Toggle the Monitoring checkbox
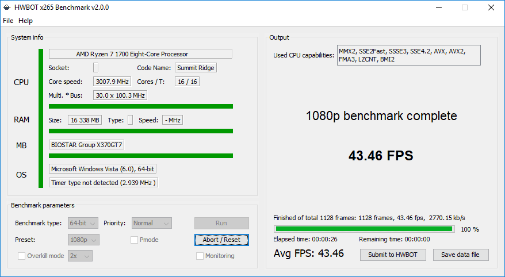The width and height of the screenshot is (505, 277). click(200, 256)
